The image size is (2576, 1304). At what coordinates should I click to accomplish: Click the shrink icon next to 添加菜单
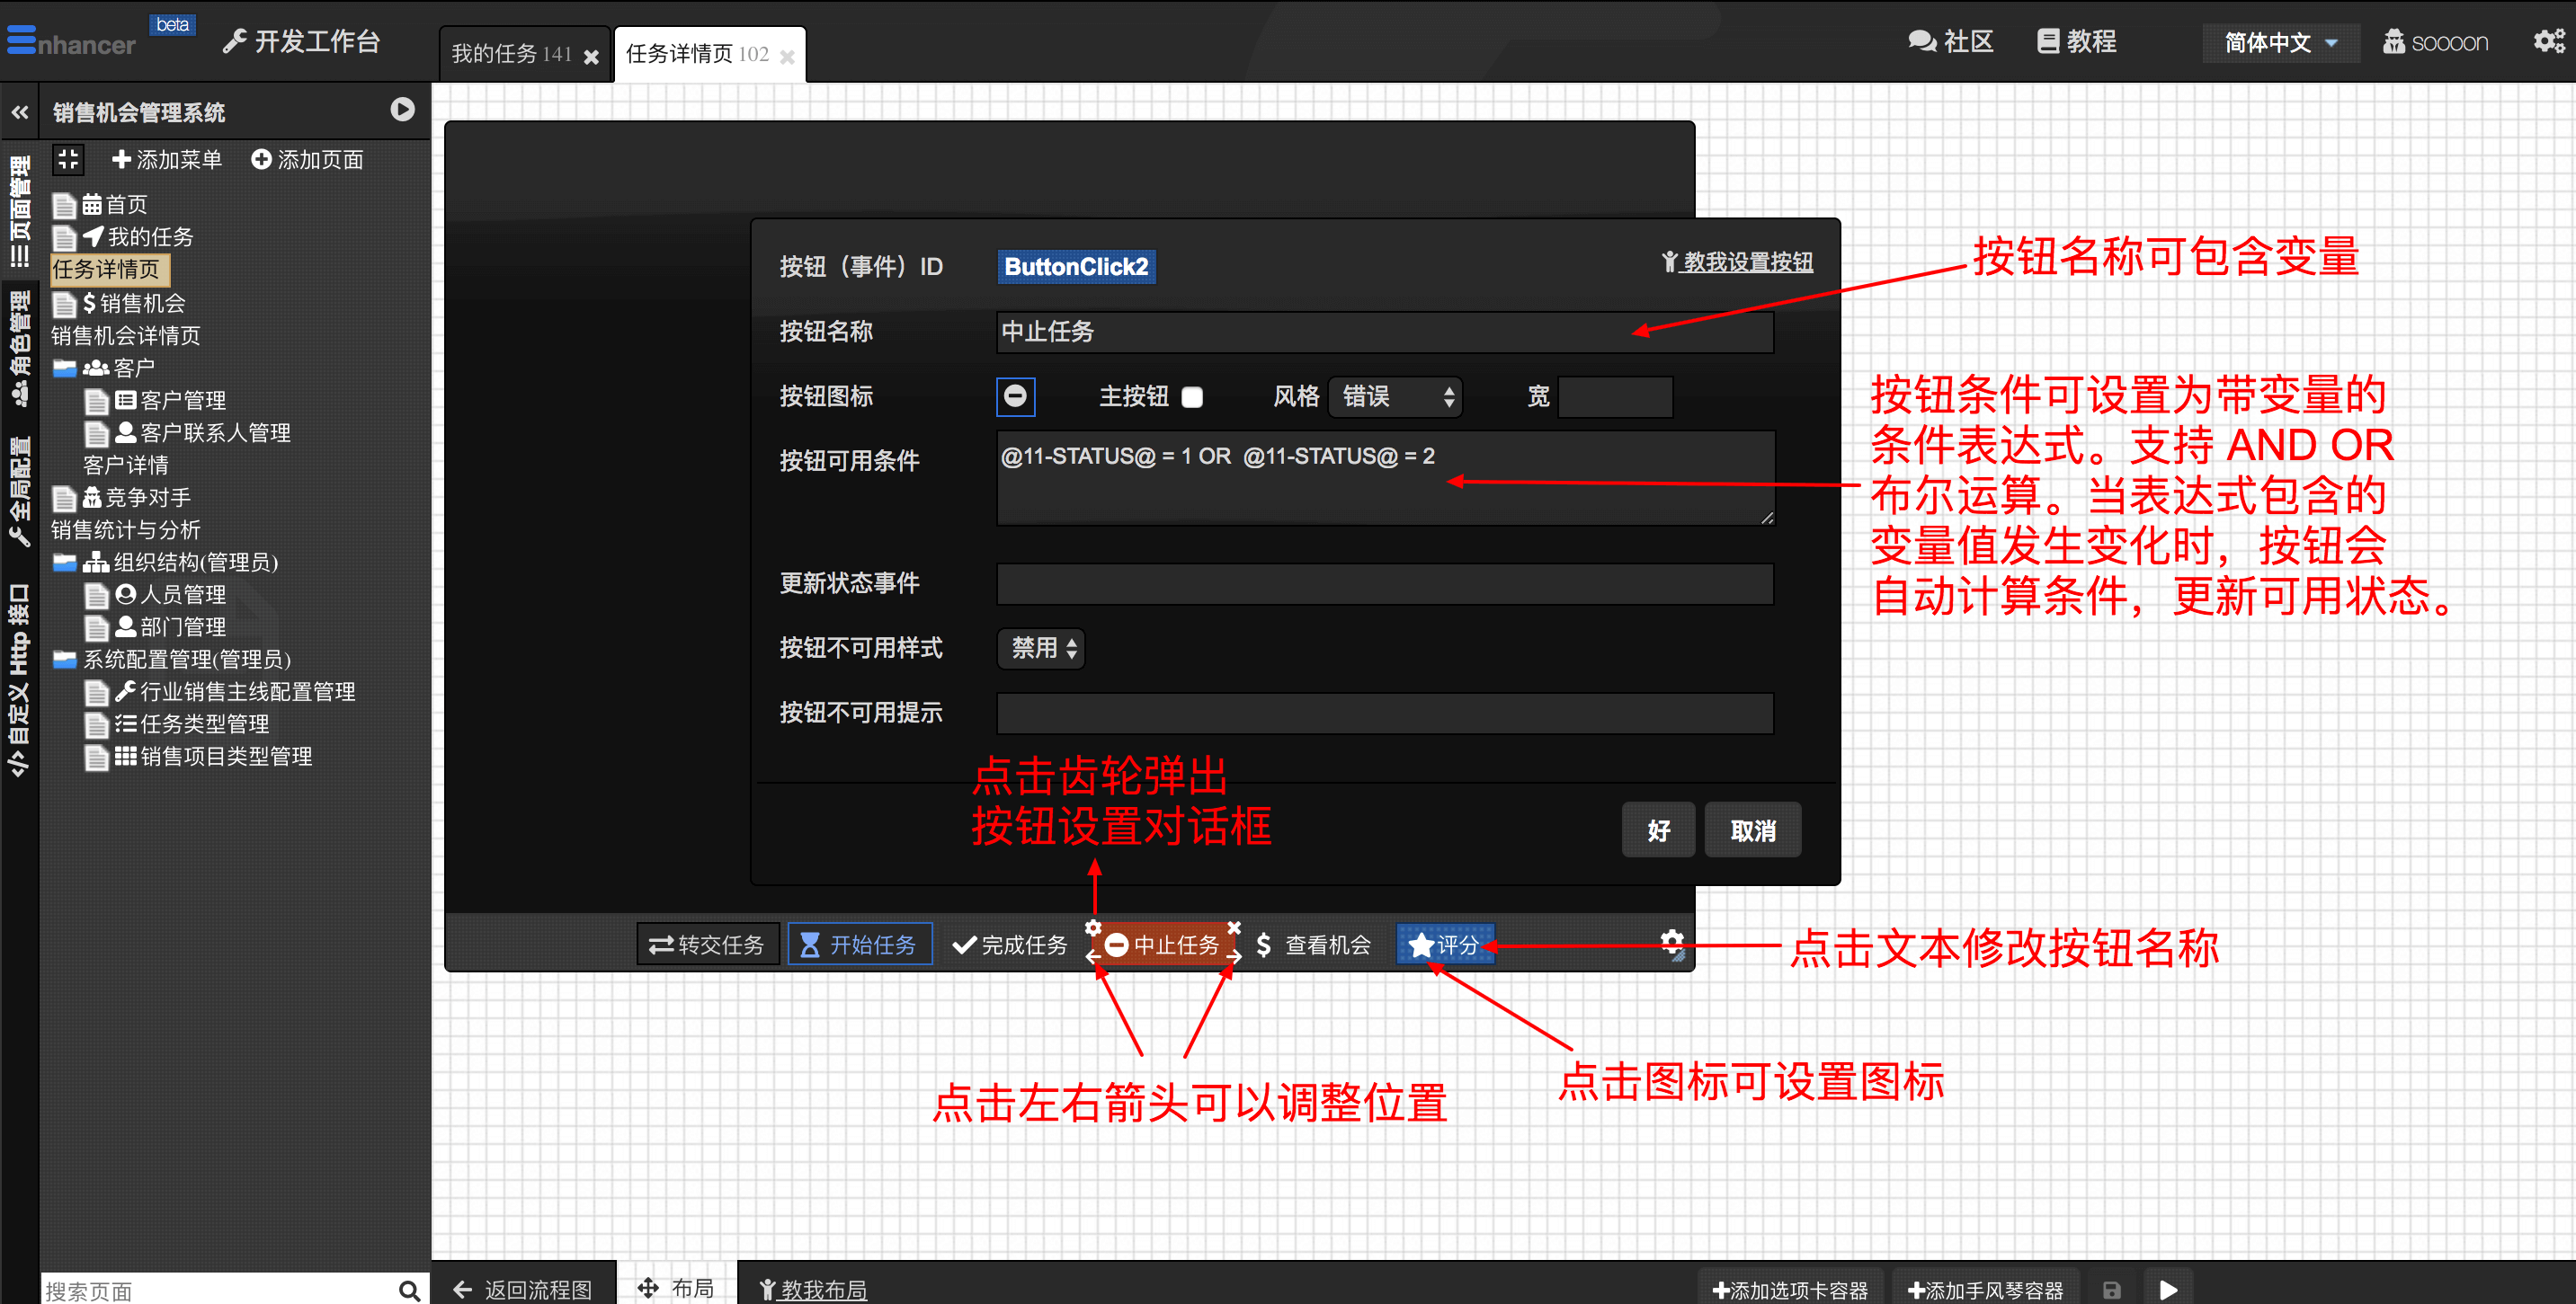click(x=68, y=159)
